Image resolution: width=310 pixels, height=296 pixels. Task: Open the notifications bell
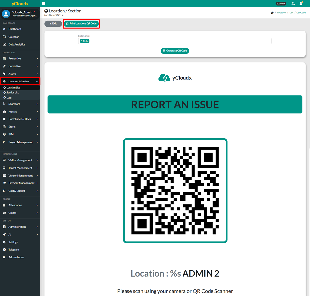(293, 3)
